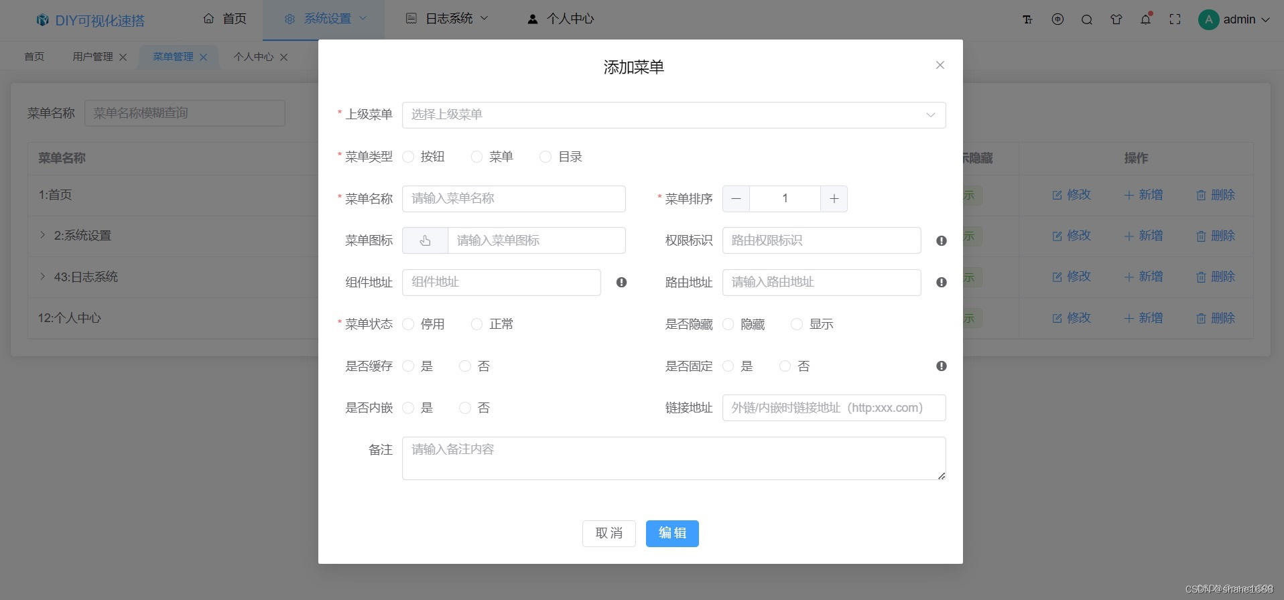This screenshot has width=1284, height=600.
Task: Close the 用户管理 tab
Action: coord(123,57)
